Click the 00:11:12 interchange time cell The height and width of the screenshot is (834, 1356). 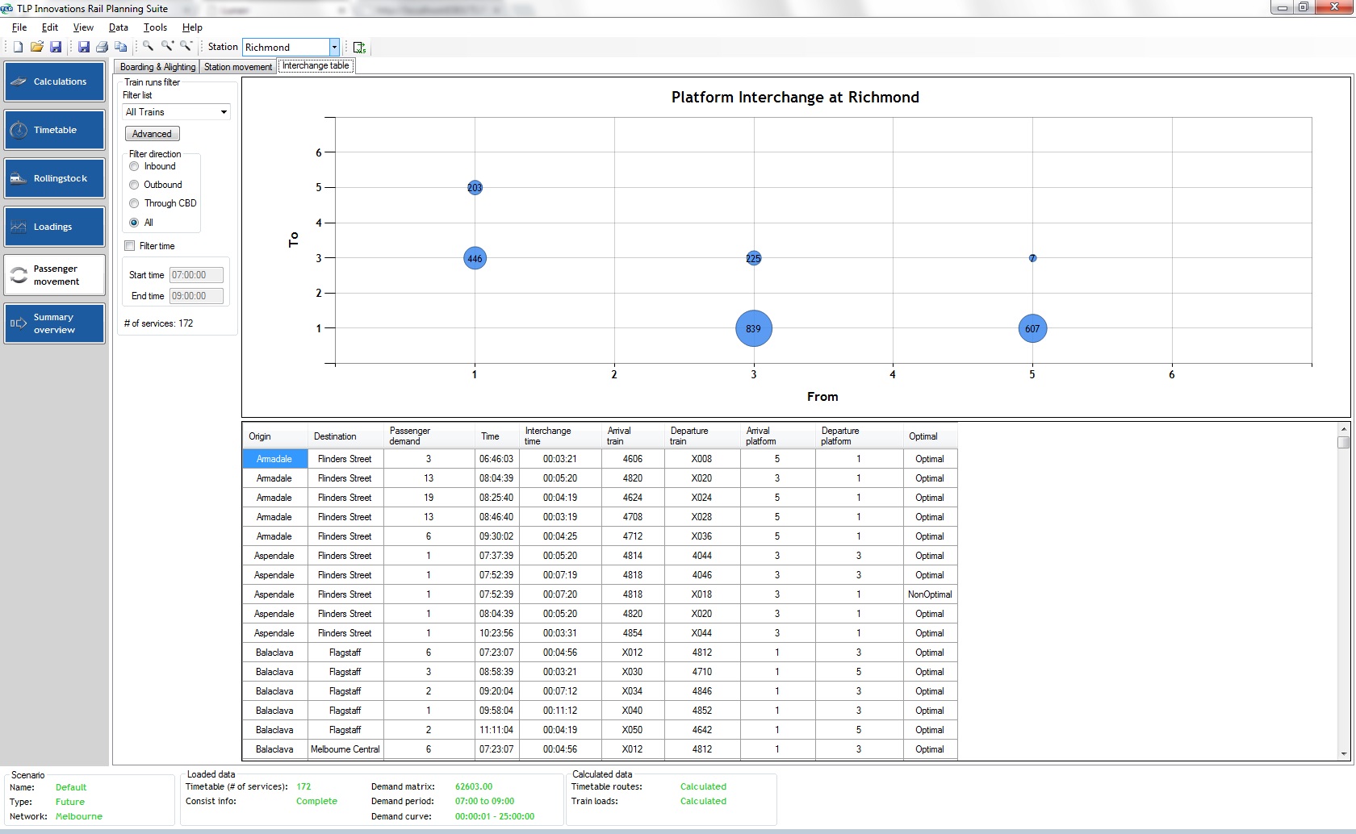(x=560, y=711)
